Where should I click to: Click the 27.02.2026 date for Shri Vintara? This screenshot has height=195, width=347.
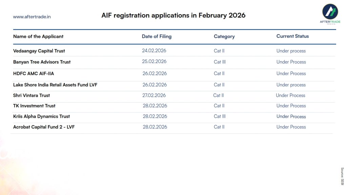coord(154,95)
